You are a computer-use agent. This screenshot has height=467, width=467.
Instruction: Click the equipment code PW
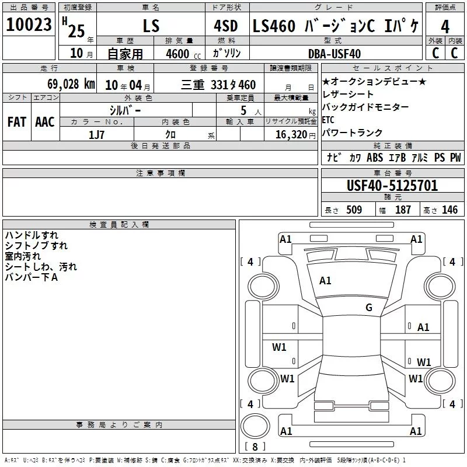coord(455,158)
